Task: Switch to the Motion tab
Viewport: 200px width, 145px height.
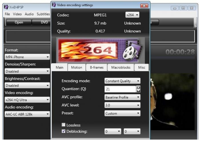Action: coord(77,67)
